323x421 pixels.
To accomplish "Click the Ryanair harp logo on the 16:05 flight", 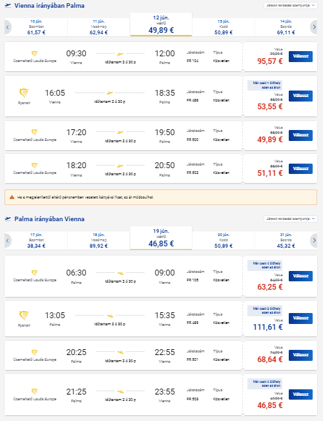I will coord(24,93).
